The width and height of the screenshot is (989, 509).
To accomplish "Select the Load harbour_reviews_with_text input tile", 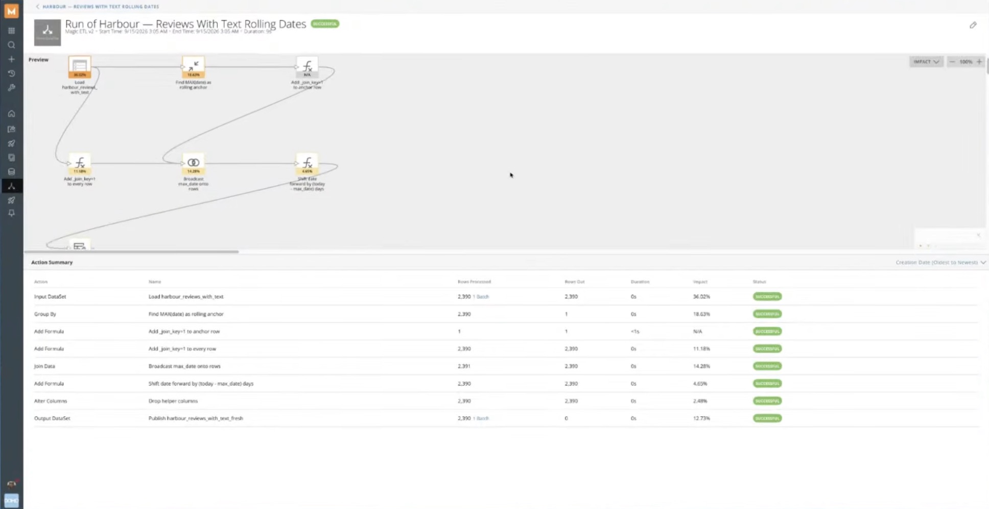I will [80, 67].
